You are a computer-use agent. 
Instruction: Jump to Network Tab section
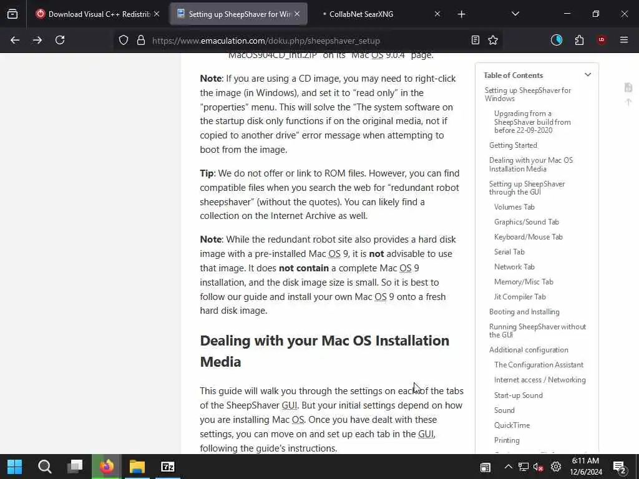(514, 267)
